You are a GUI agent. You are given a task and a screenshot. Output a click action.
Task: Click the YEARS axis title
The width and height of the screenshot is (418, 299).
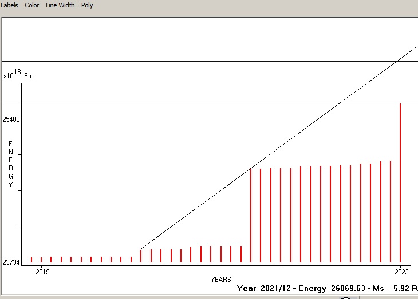tap(220, 280)
